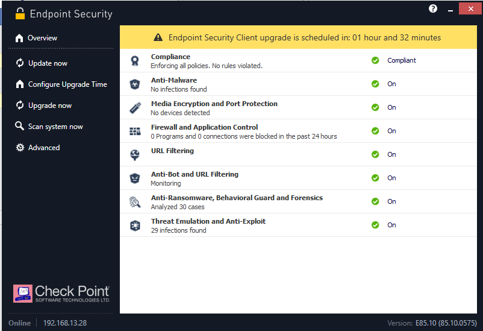This screenshot has height=331, width=483.
Task: Click the URL Filtering globe shield icon
Action: pos(135,155)
